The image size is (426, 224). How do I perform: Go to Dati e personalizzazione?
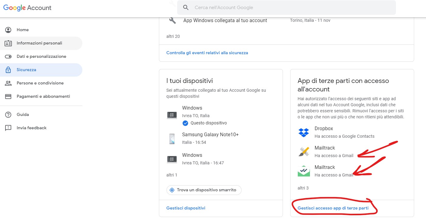click(x=41, y=57)
